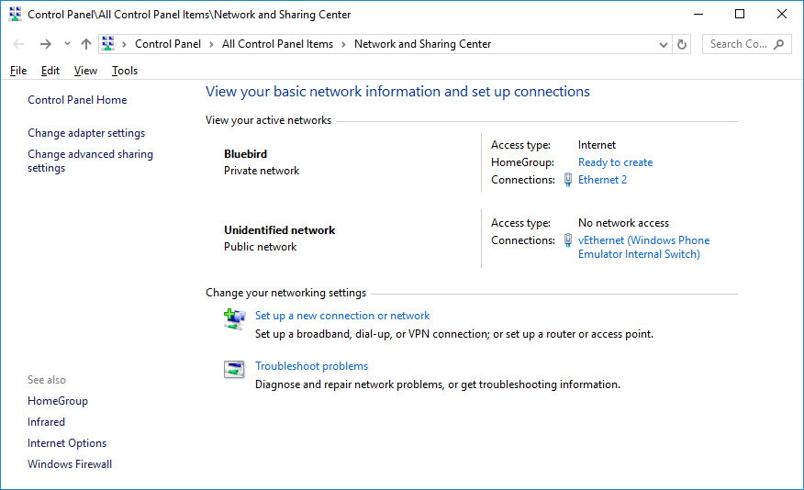Click the Troubleshoot problems icon
The width and height of the screenshot is (804, 490).
point(234,369)
